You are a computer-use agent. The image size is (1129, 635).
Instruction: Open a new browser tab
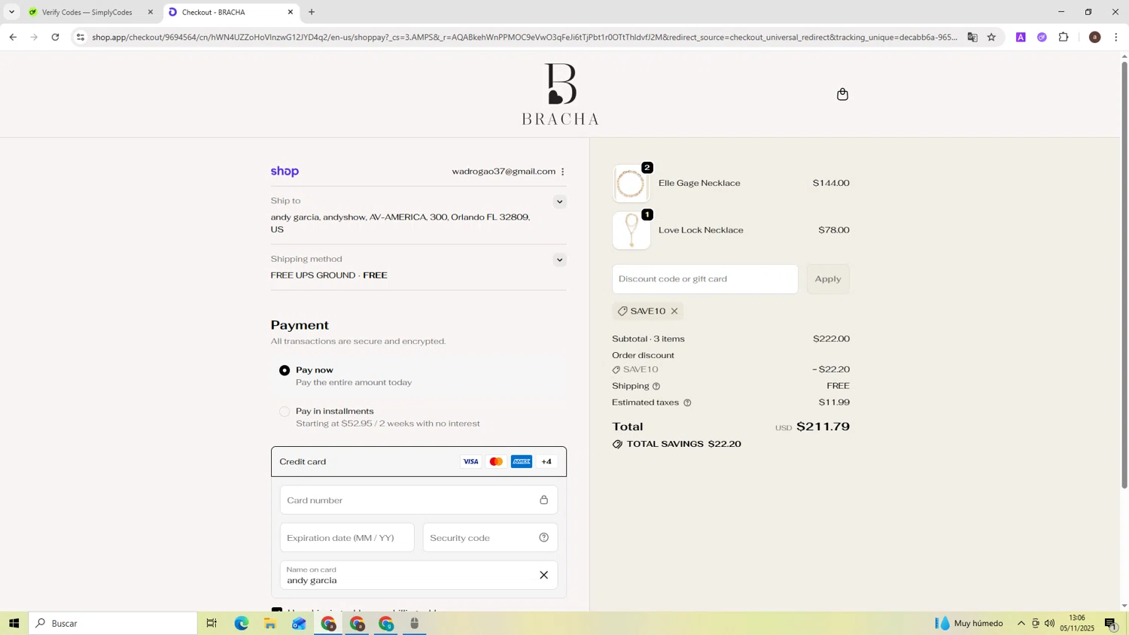click(x=312, y=12)
